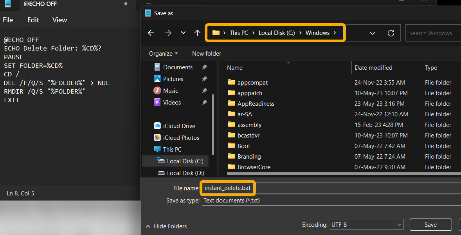Click the Save button
Viewport: 461px width, 235px height.
tap(430, 224)
